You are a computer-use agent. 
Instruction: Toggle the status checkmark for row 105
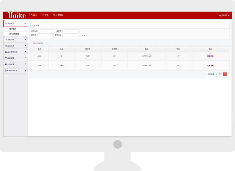[x=178, y=56]
